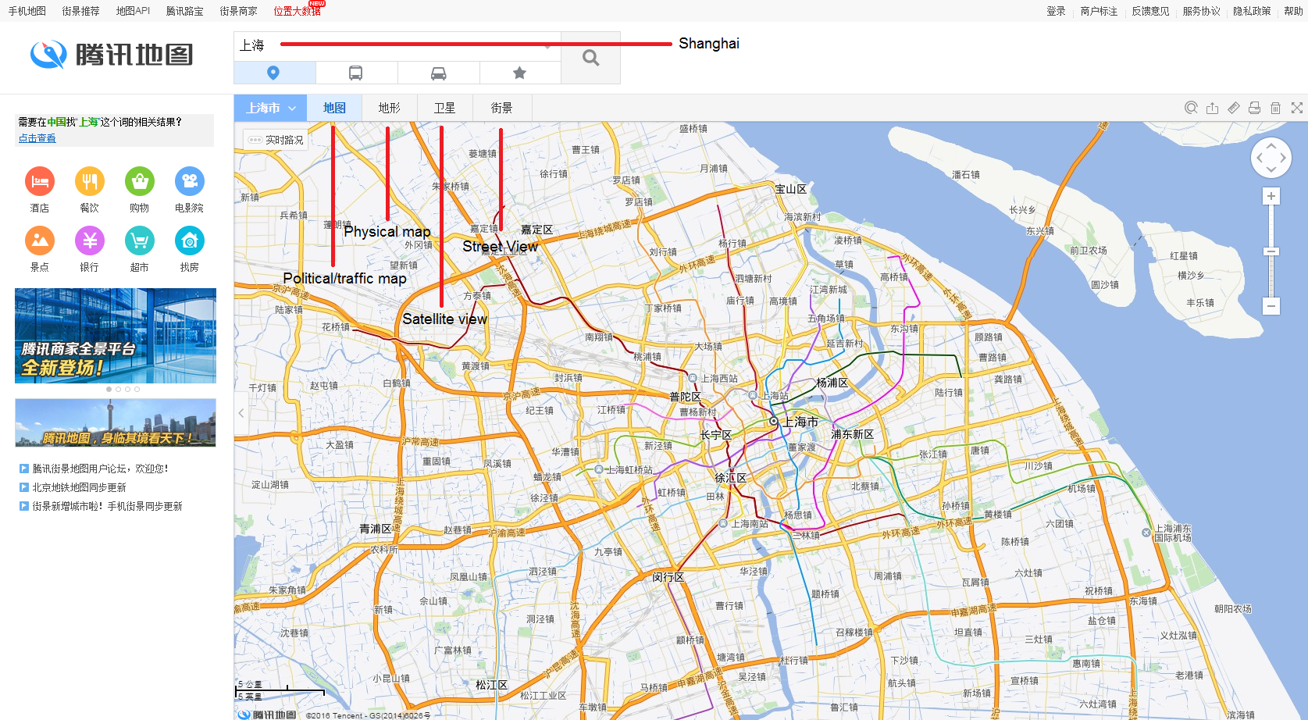Image resolution: width=1308 pixels, height=720 pixels.
Task: Open the 腾讯地图身临其境看天下 banner
Action: pos(116,422)
